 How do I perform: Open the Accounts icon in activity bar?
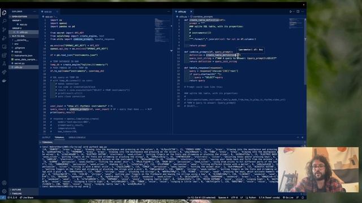pyautogui.click(x=4, y=183)
